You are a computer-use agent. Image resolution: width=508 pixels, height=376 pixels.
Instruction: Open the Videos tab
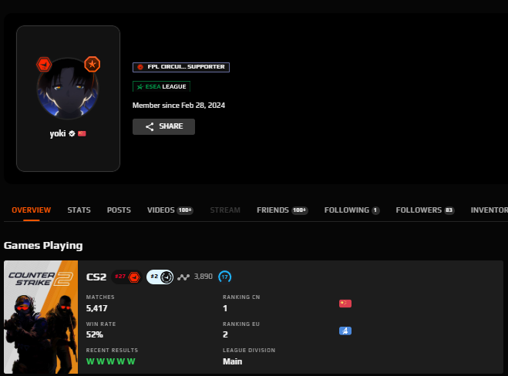tap(170, 210)
